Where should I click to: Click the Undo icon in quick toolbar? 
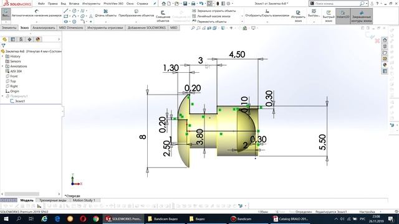coord(201,4)
